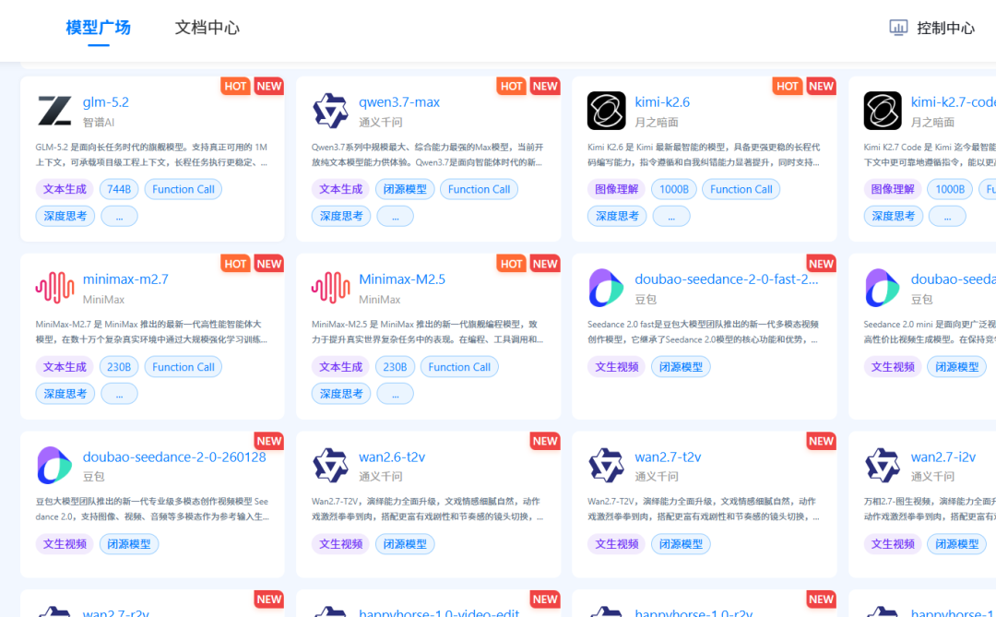Expand more tags on glm-5.2 card

(x=119, y=216)
